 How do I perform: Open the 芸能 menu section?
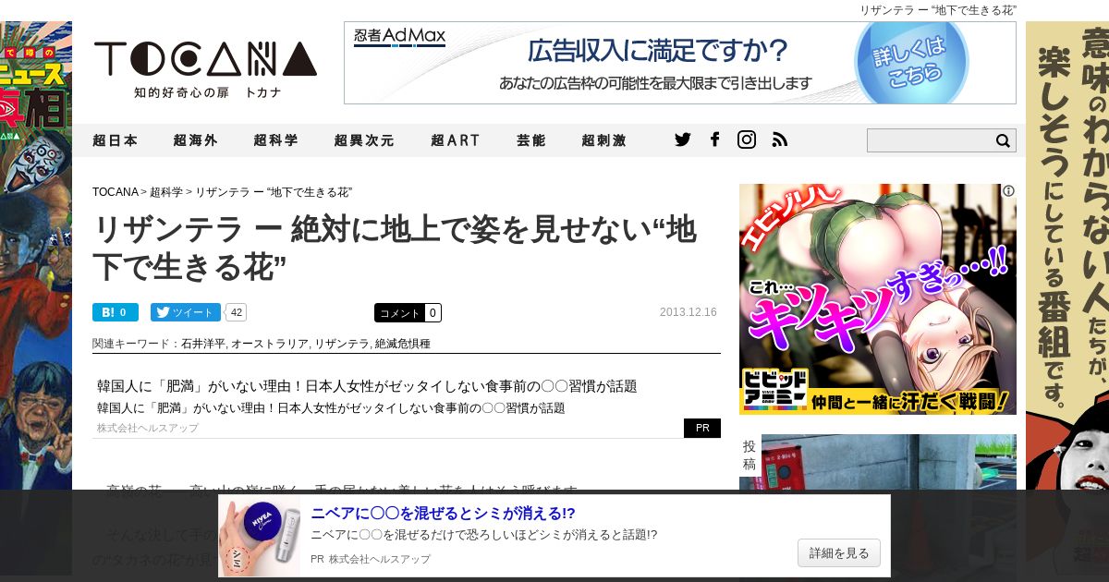[x=531, y=140]
